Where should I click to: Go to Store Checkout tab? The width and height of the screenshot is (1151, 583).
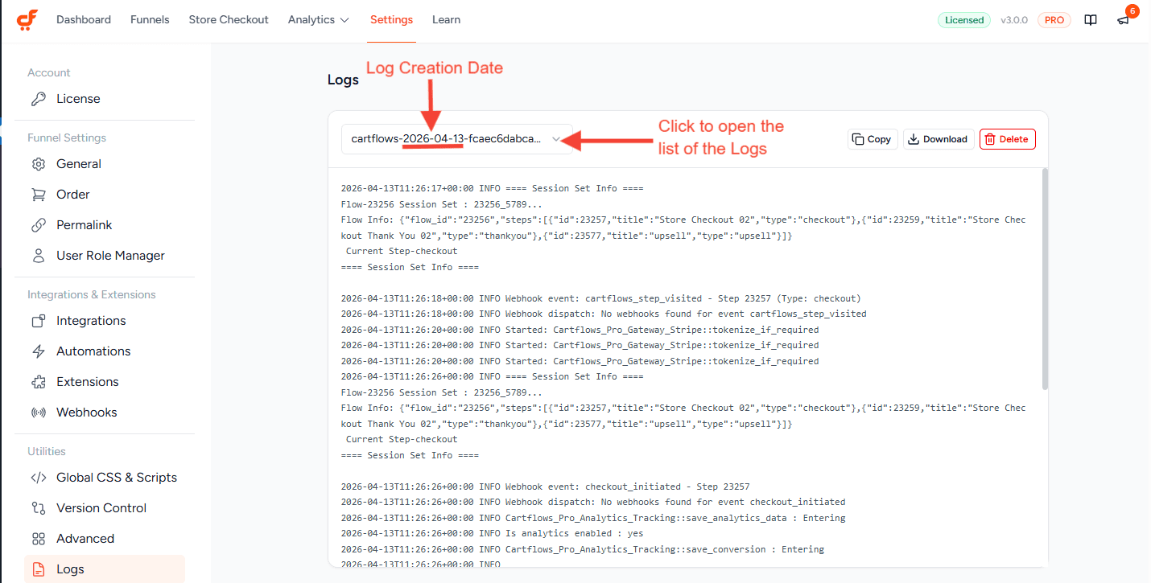pyautogui.click(x=229, y=20)
